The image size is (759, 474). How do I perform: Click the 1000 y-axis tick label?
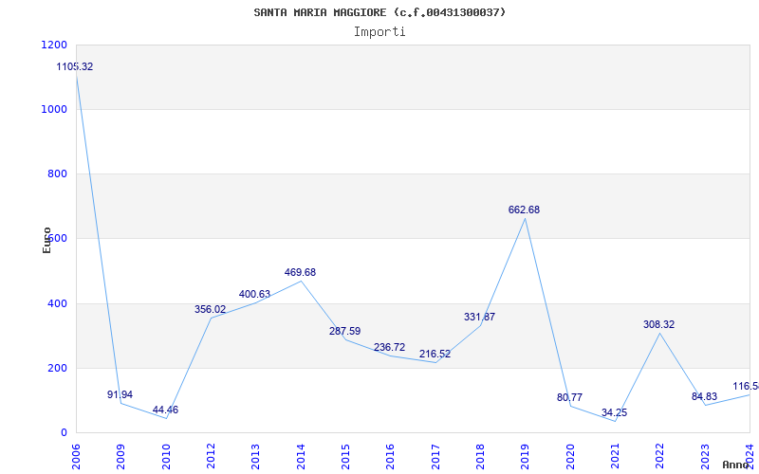tap(55, 109)
